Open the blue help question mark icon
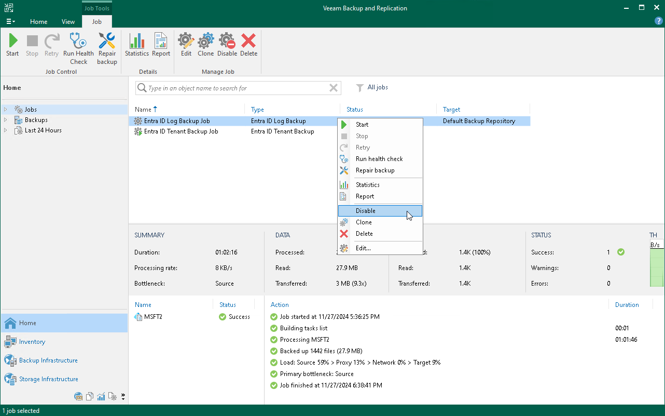Screen dimensions: 665x416 [659, 21]
